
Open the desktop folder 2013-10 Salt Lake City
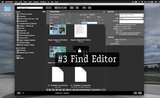7,11
